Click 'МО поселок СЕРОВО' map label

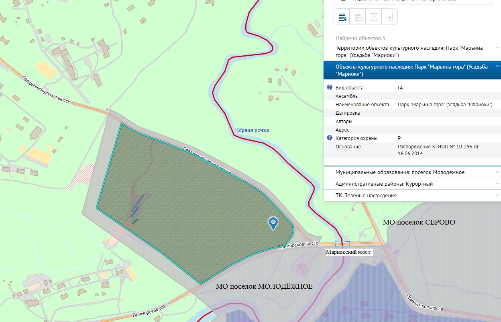click(x=419, y=222)
